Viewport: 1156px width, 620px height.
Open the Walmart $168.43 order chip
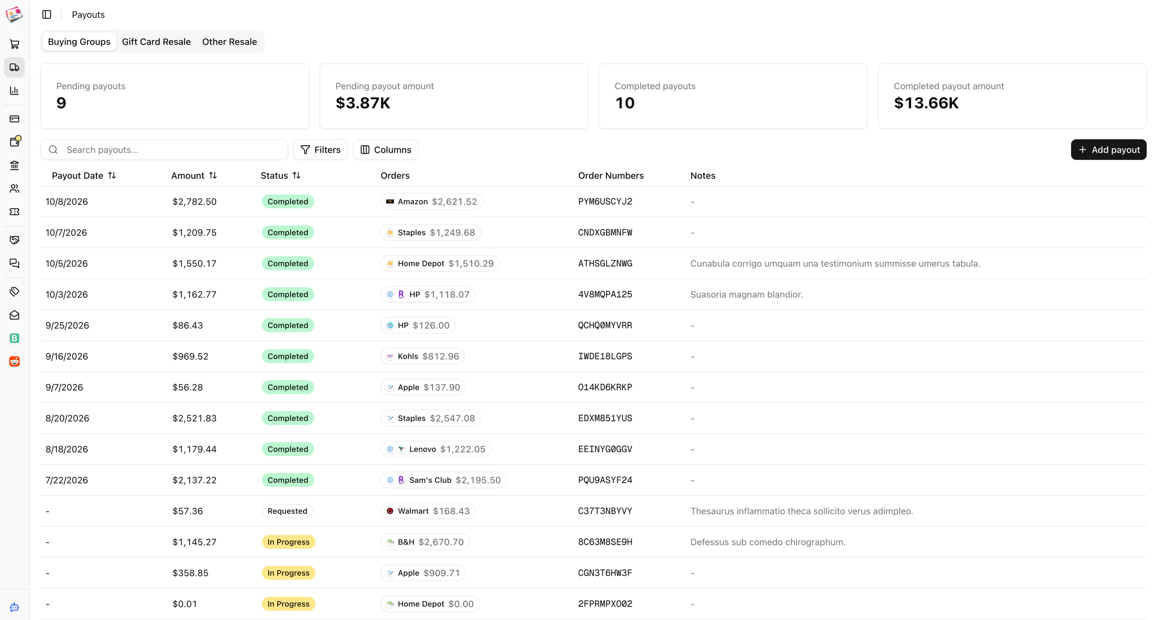point(428,511)
